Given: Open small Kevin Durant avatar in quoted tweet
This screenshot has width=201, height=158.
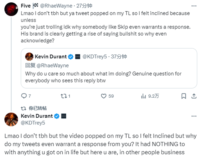Looking at the screenshot, I should [x=29, y=56].
